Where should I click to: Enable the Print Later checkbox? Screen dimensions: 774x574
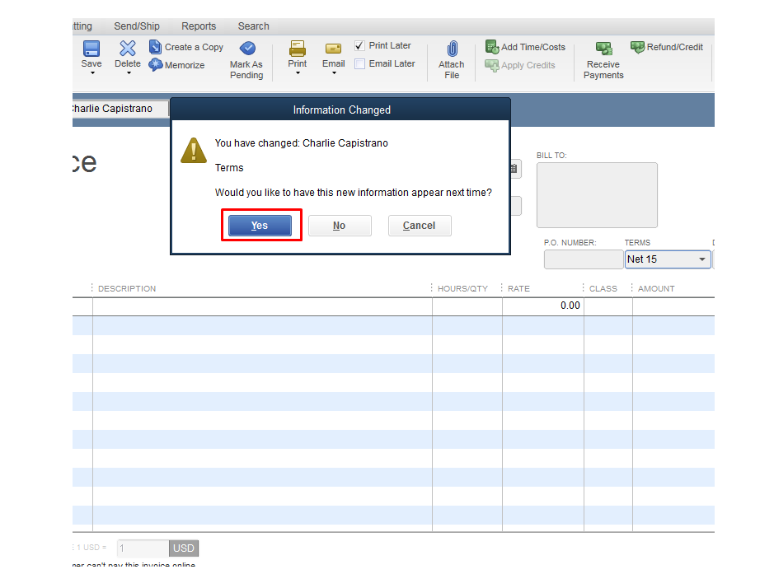coord(359,45)
